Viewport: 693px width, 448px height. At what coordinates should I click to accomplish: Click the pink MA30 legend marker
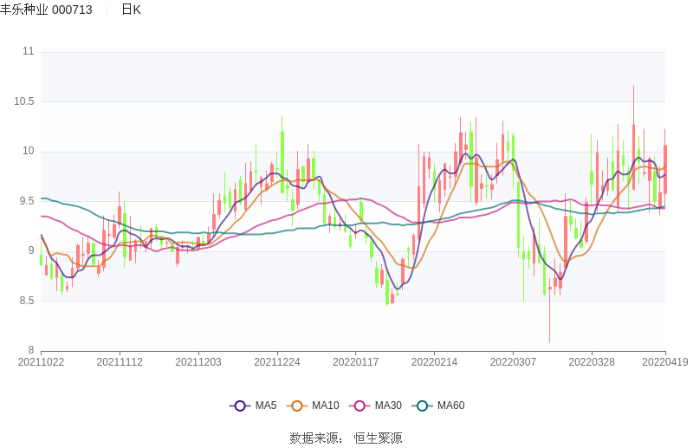point(360,406)
